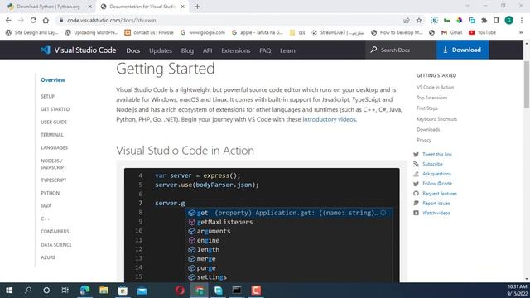Viewport: 530px width, 298px height.
Task: Click the page vertical scrollbar
Action: pos(527,84)
